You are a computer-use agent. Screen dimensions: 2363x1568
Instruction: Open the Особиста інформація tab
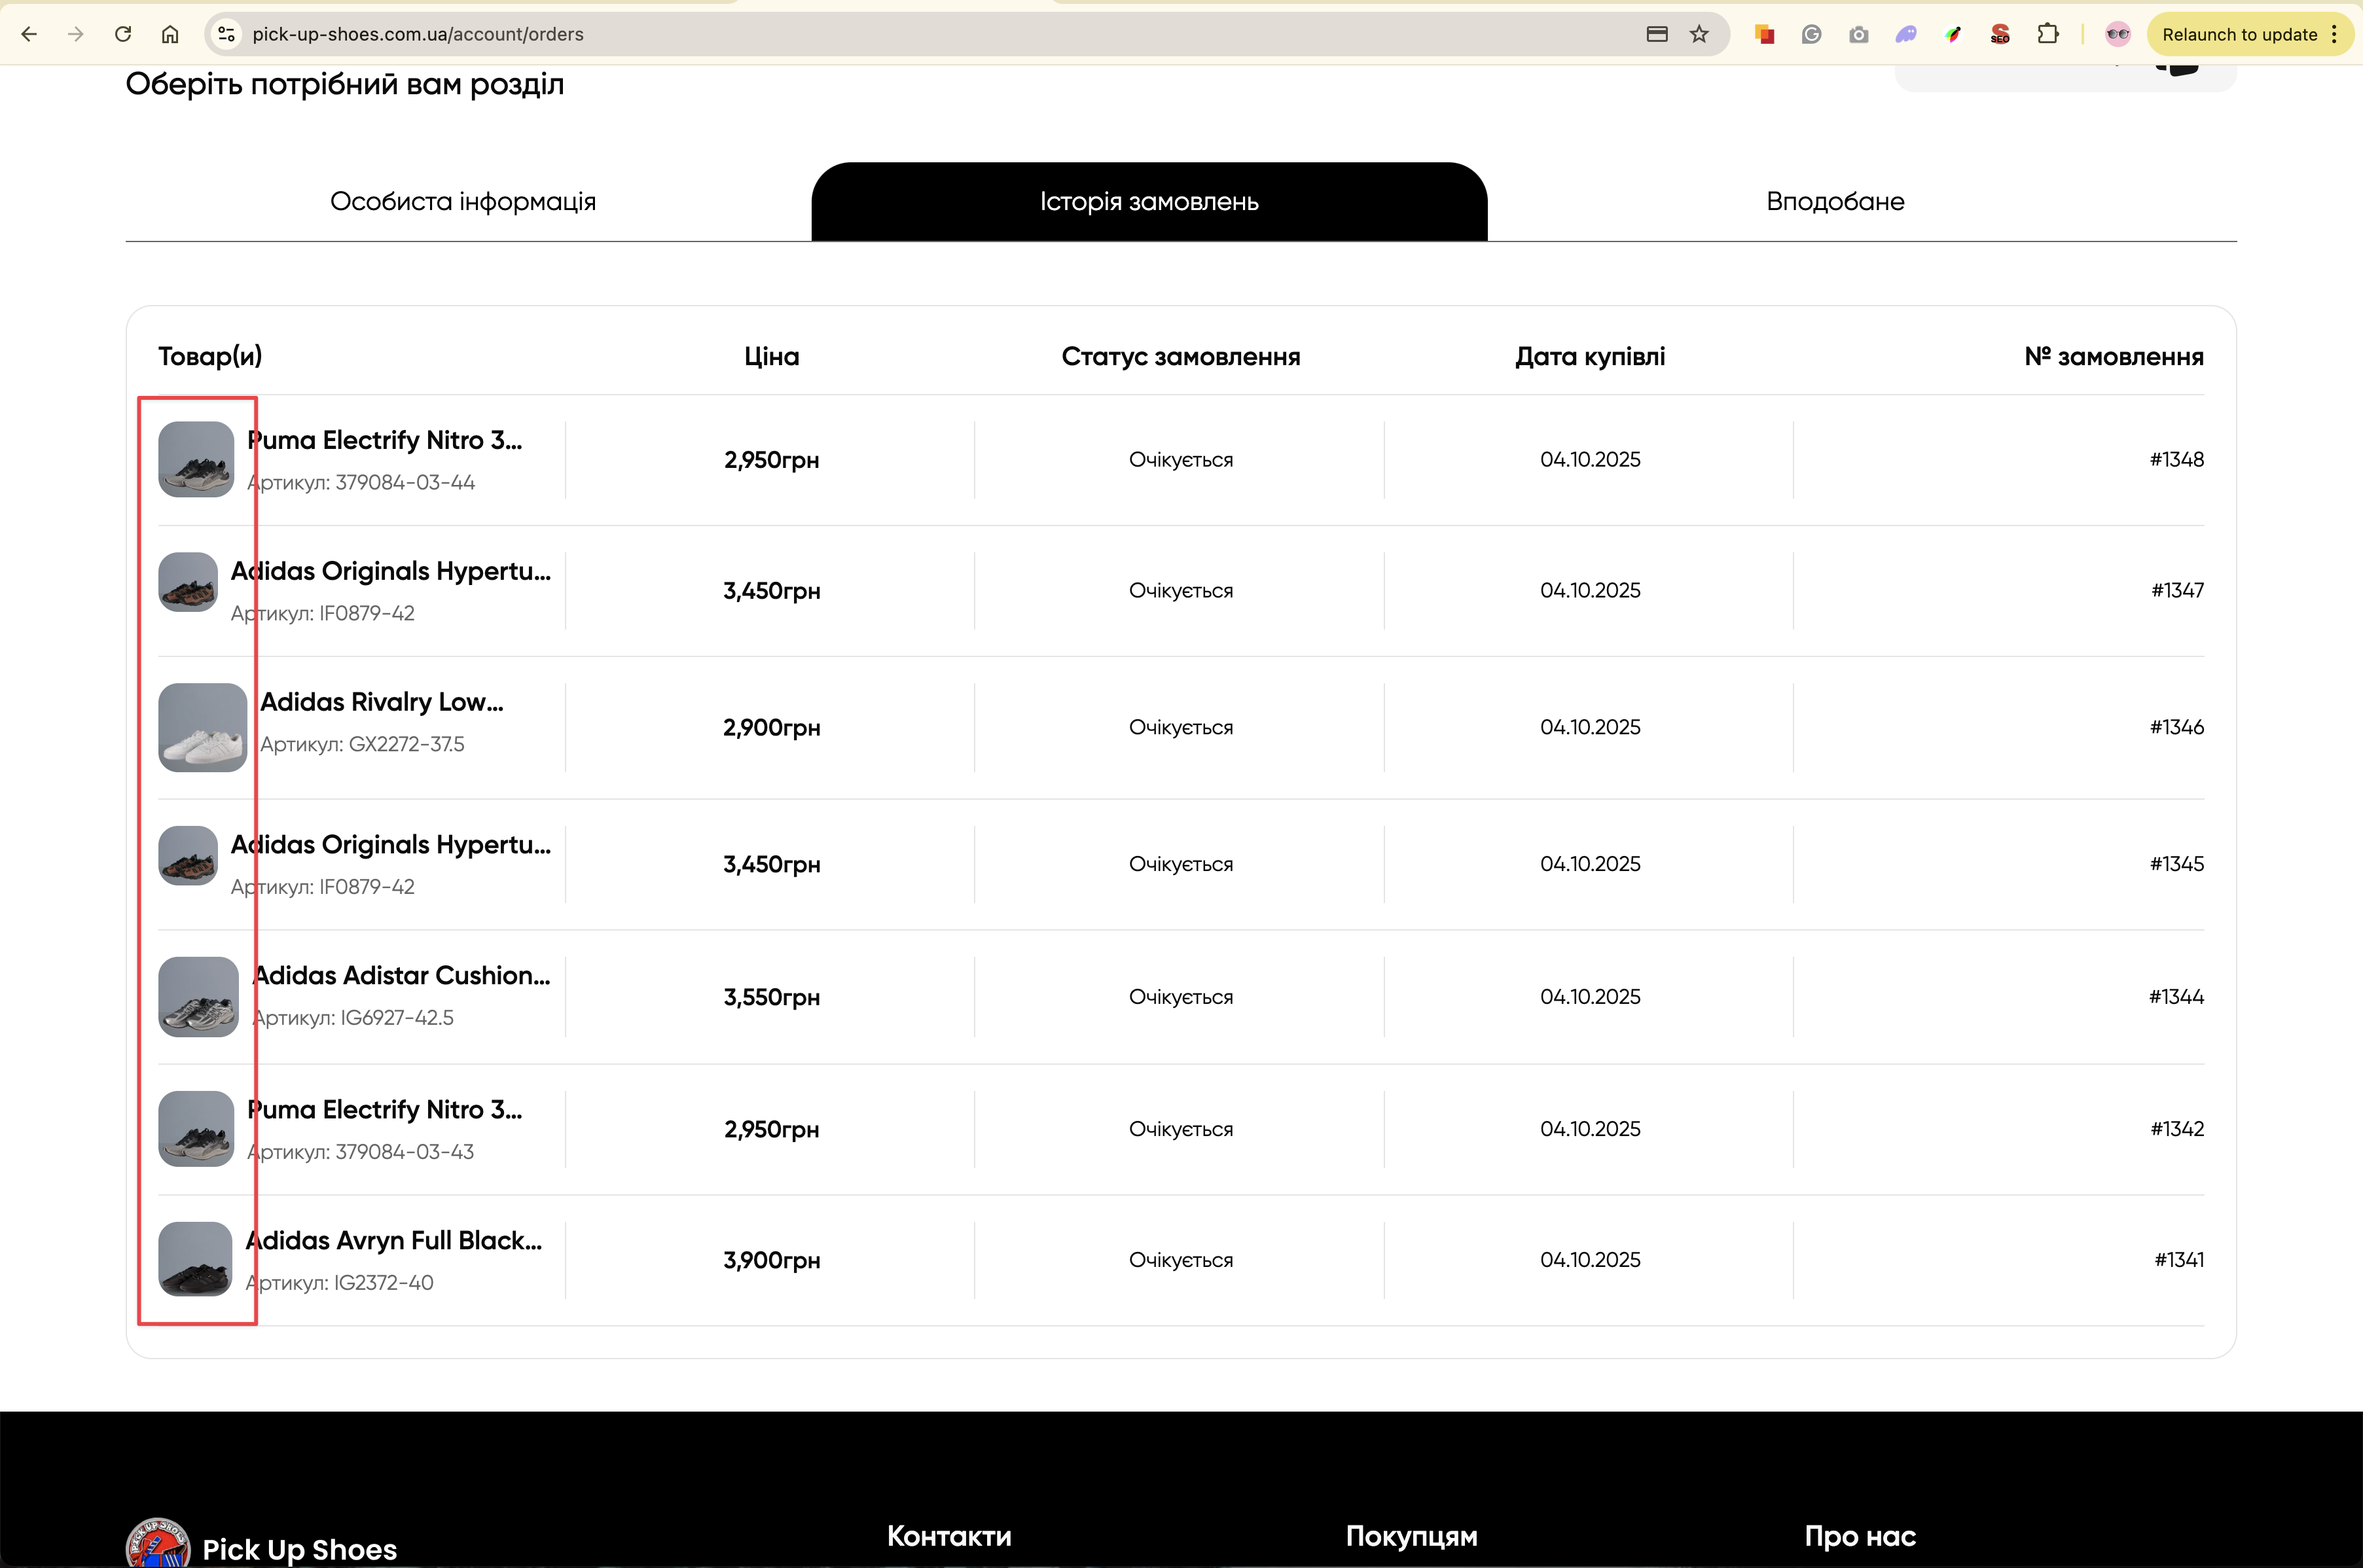pyautogui.click(x=463, y=201)
